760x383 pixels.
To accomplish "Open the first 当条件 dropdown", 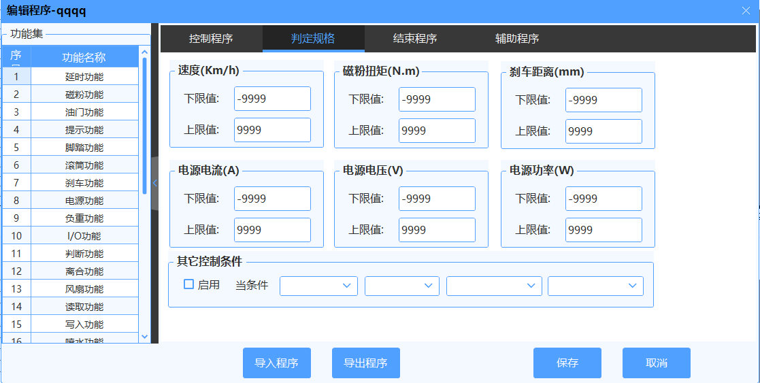I will [x=318, y=286].
